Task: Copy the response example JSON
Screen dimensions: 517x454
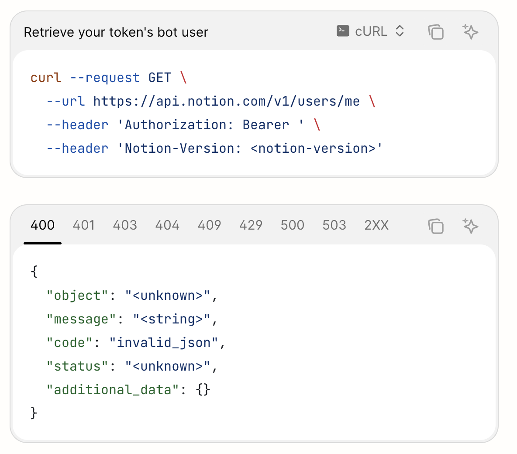Action: point(435,226)
